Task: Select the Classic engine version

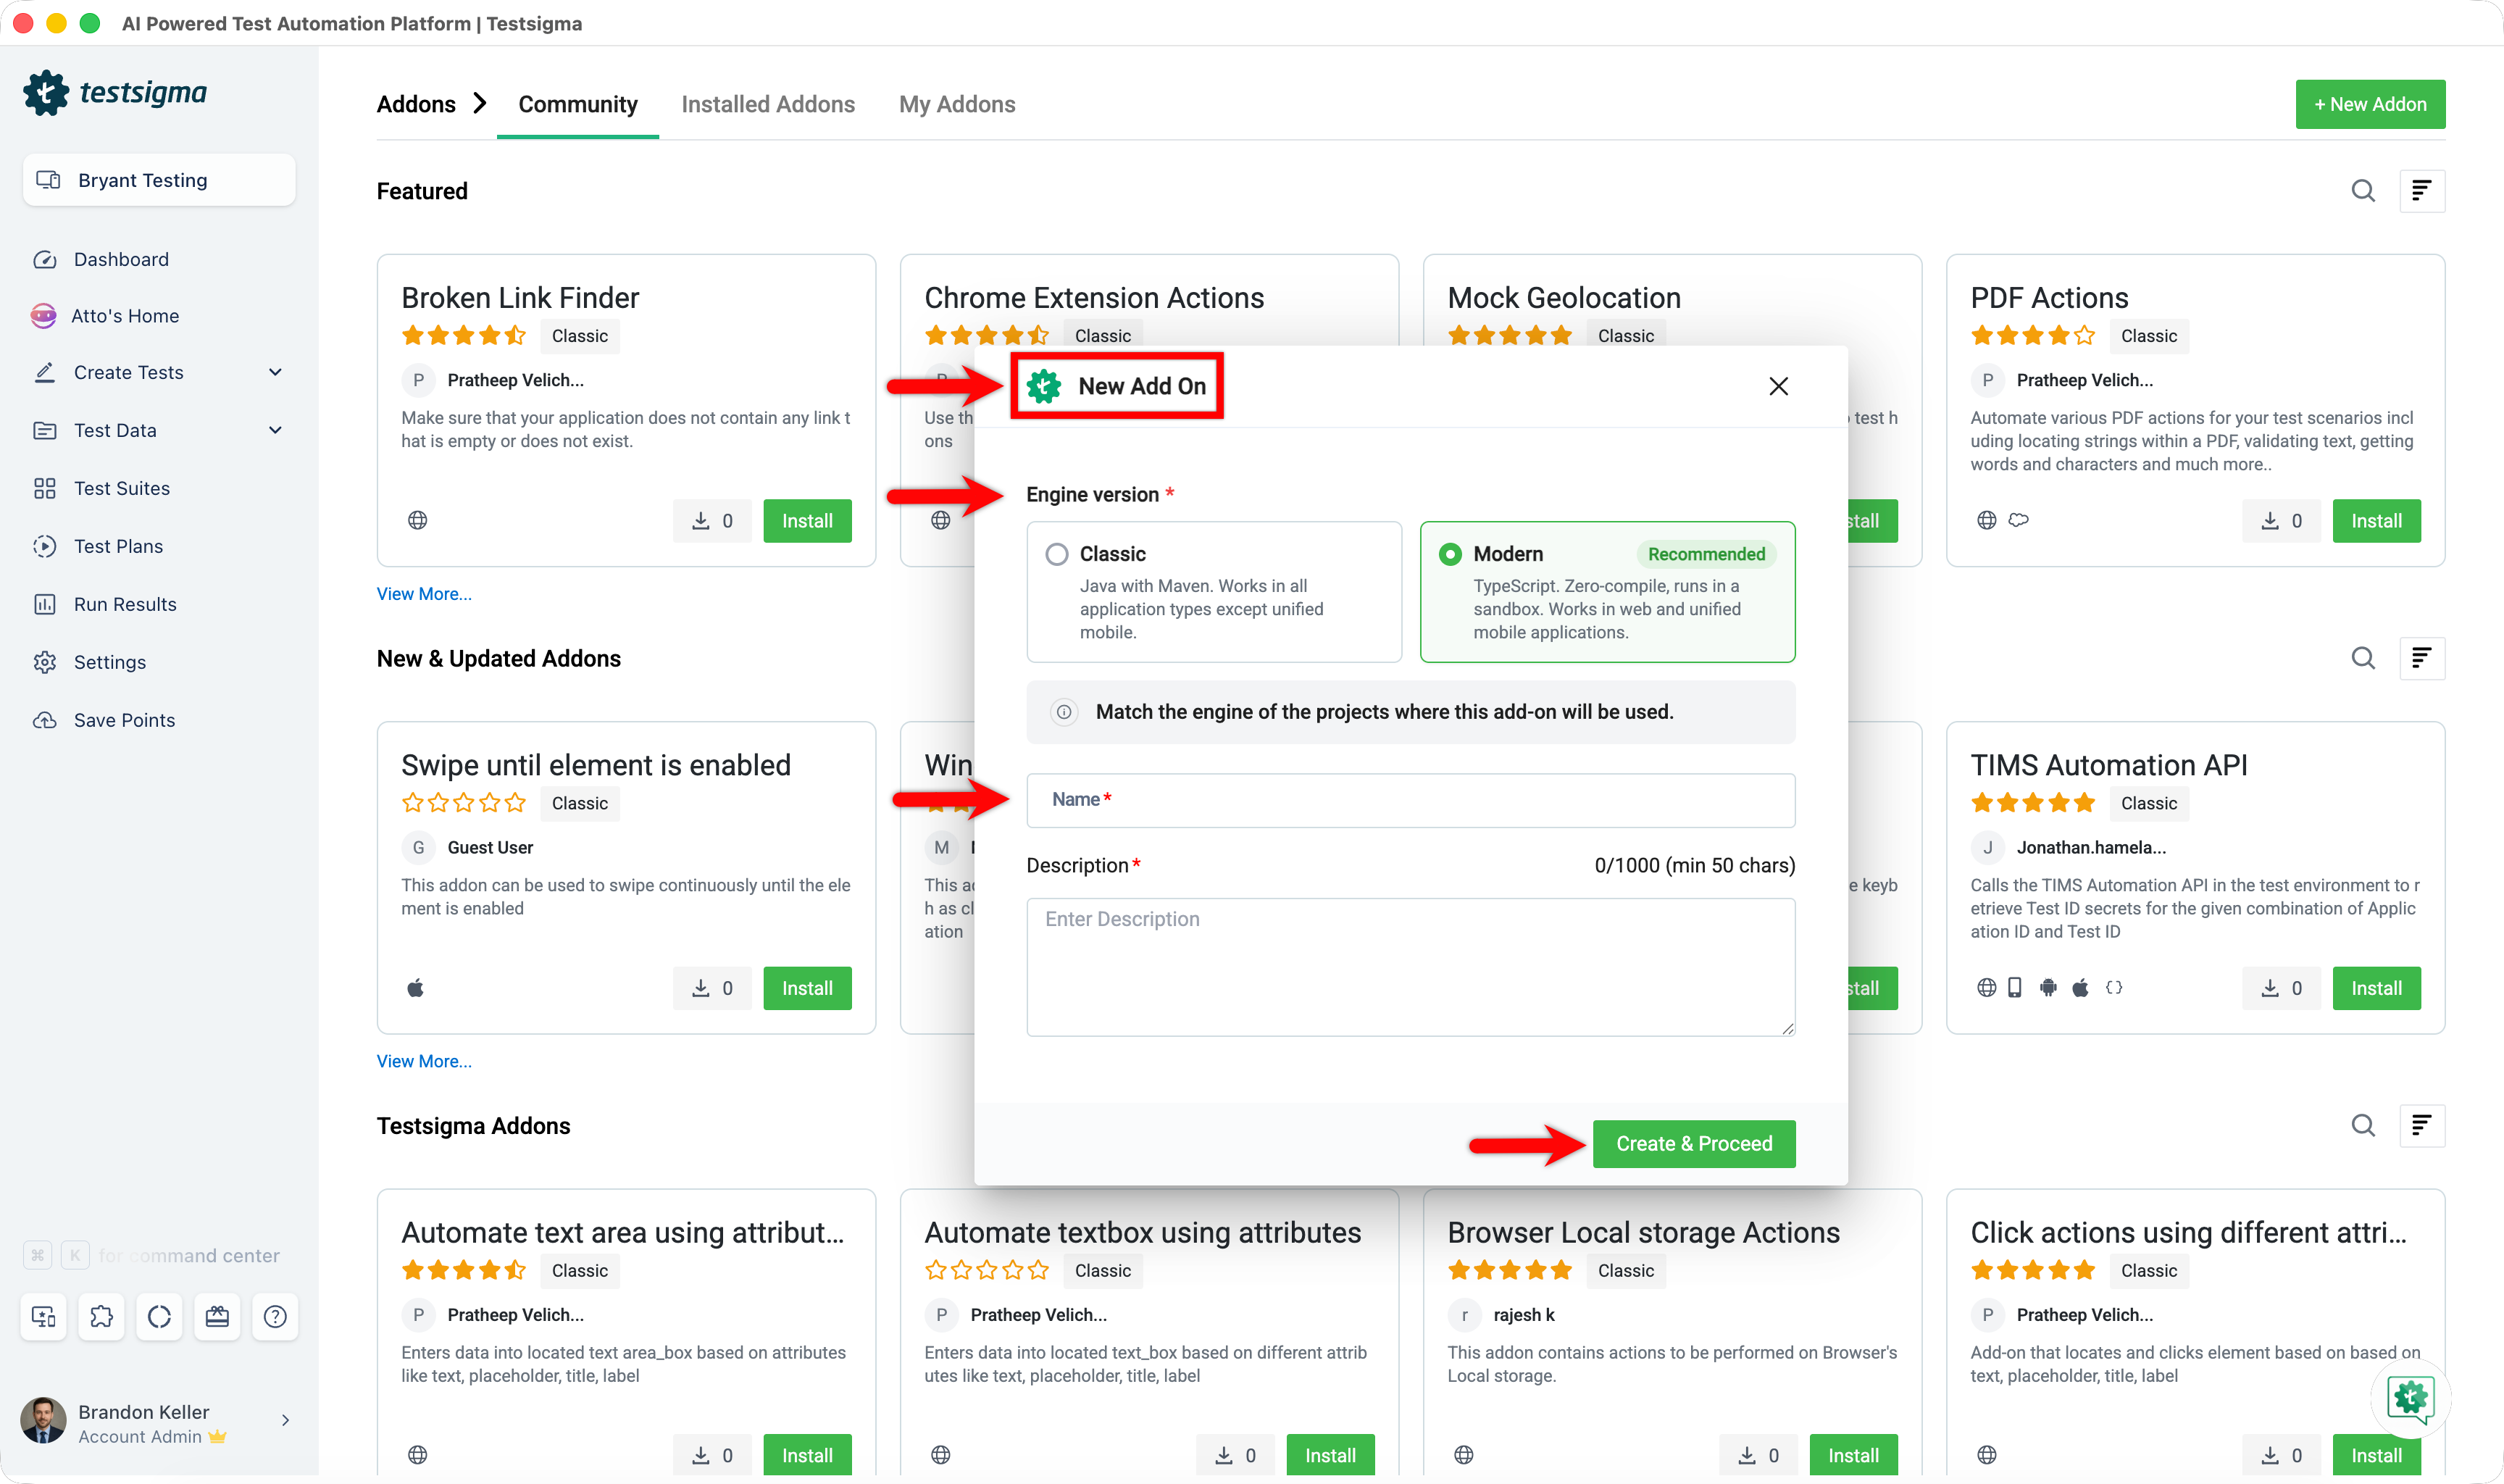Action: click(x=1214, y=592)
